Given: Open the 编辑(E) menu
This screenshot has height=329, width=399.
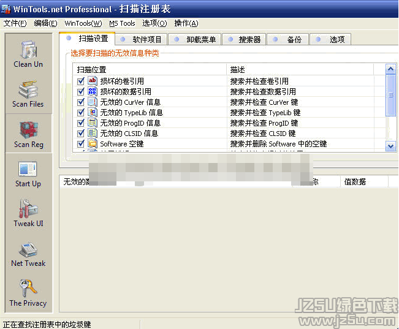Looking at the screenshot, I should [x=46, y=23].
